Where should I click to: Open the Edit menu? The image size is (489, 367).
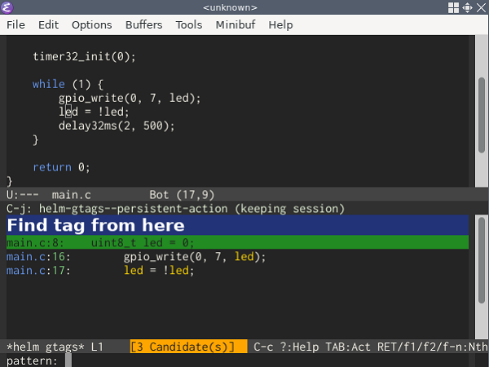[48, 24]
